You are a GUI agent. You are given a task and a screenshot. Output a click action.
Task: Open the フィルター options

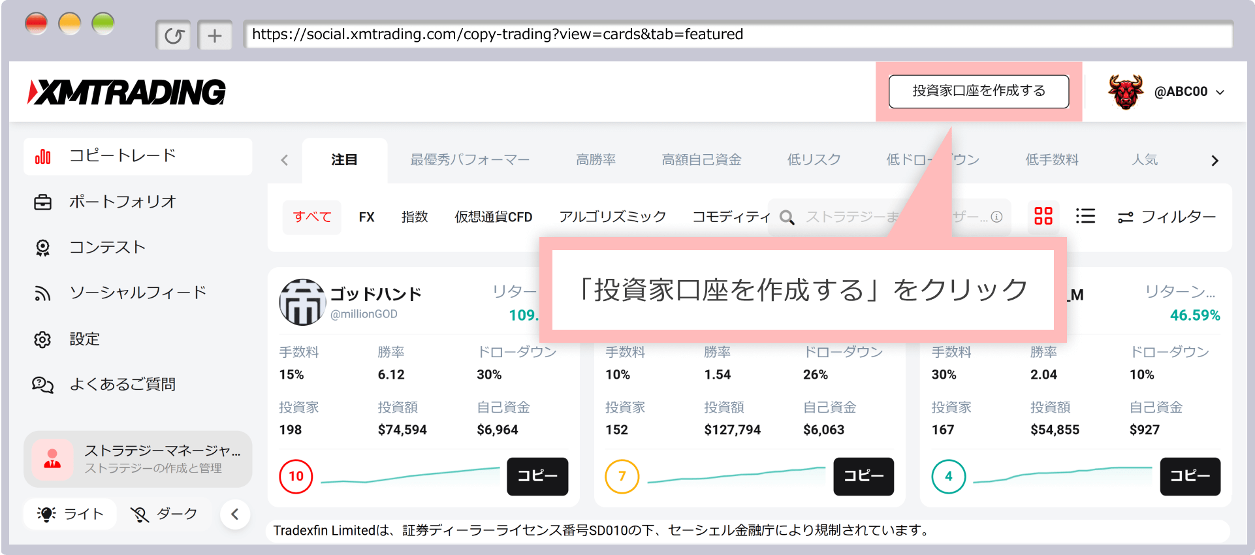point(1167,217)
